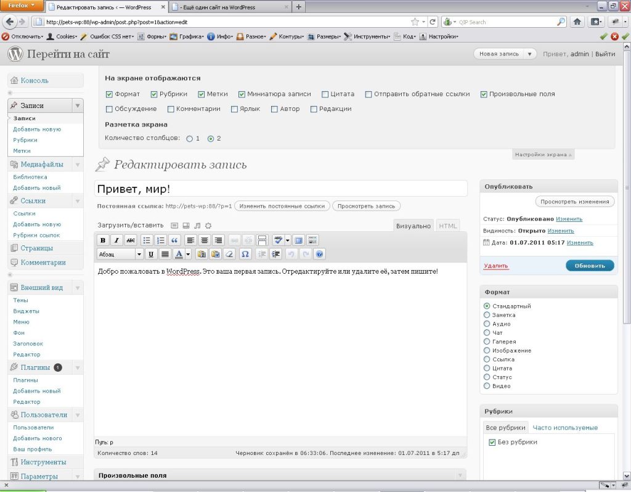Switch to the HTML editor tab
631x492 pixels.
(x=448, y=226)
